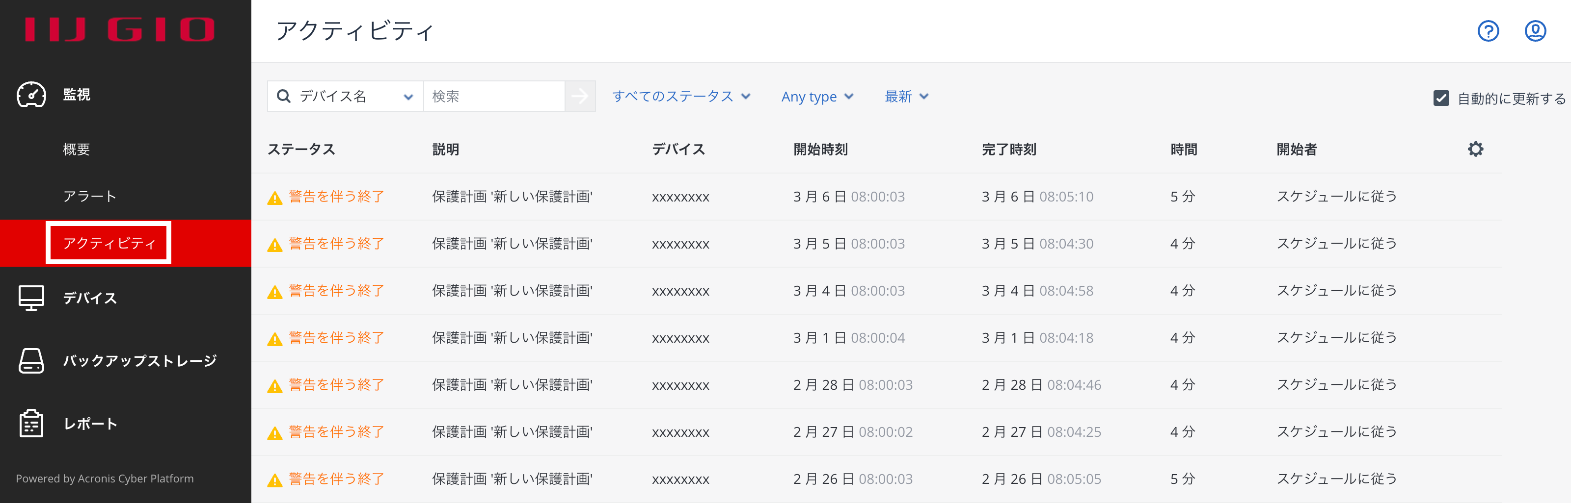1571x503 pixels.
Task: Click warning icon in 3月4日 row
Action: 275,292
